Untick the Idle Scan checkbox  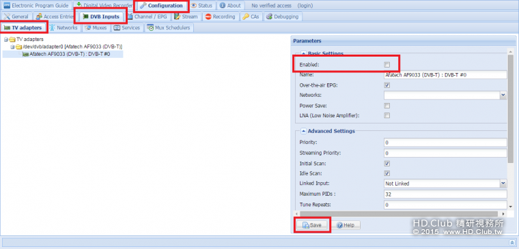387,173
